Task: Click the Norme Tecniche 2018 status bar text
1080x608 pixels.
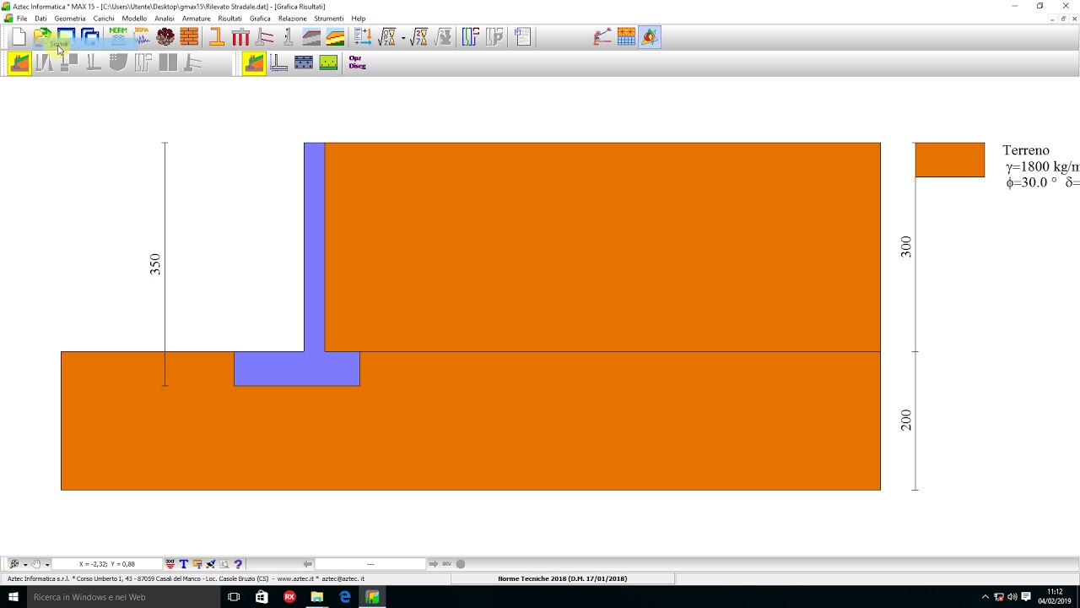Action: click(562, 579)
